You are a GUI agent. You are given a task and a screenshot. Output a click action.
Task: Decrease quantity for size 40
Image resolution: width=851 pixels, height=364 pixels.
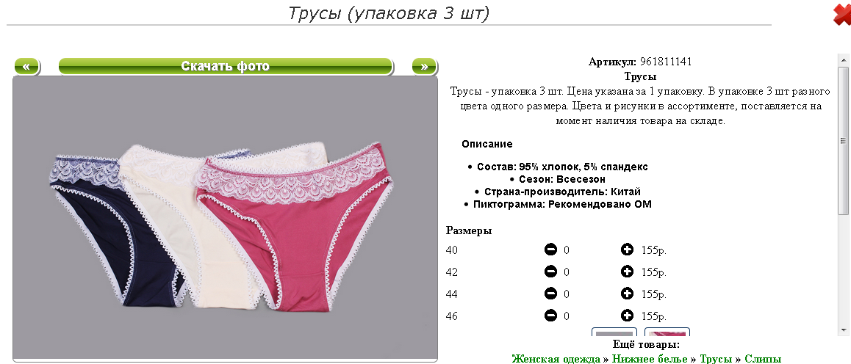pos(550,250)
